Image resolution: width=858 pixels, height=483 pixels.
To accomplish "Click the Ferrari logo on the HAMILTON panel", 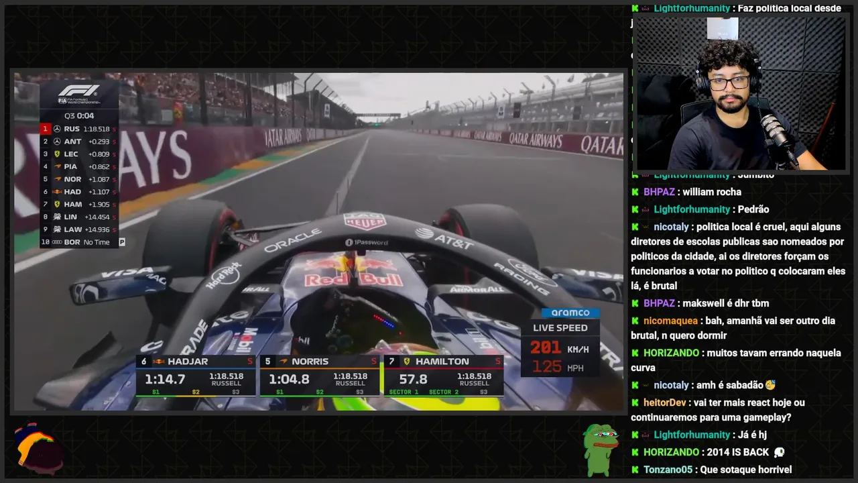I will point(406,361).
